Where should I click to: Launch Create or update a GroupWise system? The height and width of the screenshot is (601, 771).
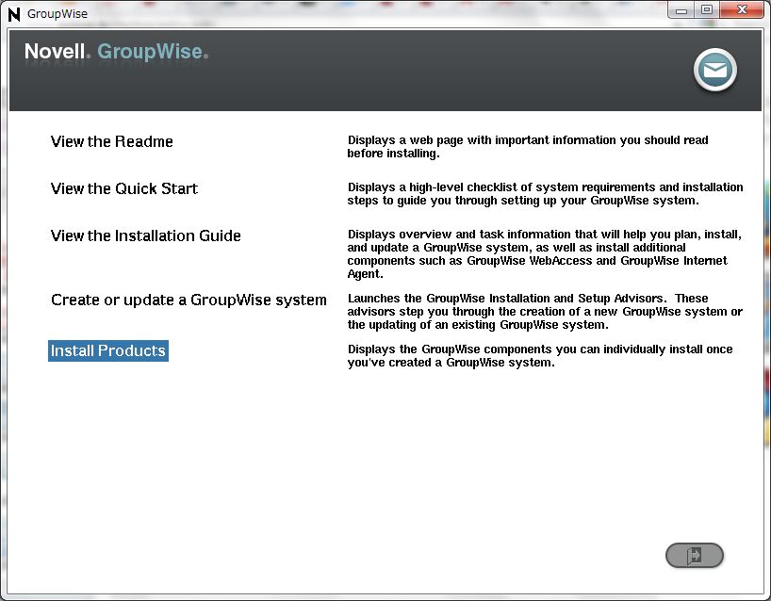click(x=189, y=300)
